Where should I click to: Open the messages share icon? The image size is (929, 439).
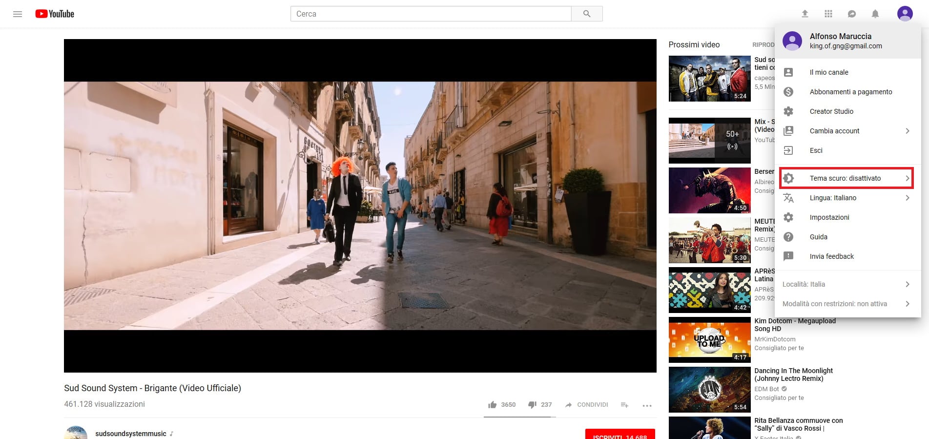(x=852, y=14)
